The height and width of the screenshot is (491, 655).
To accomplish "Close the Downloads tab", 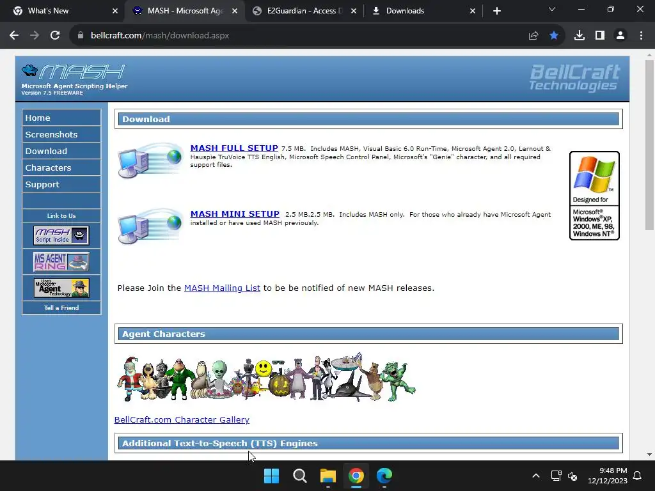I will 473,11.
